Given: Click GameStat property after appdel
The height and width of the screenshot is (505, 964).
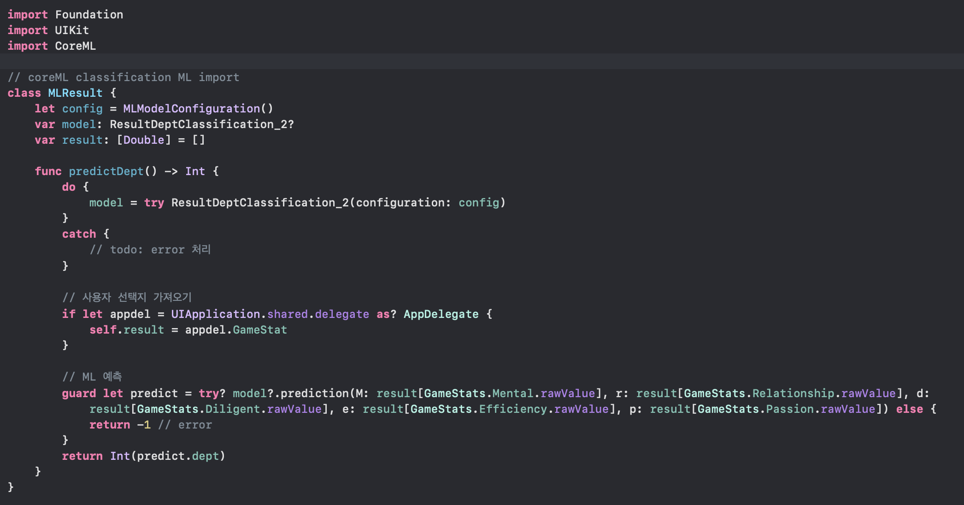Looking at the screenshot, I should pyautogui.click(x=259, y=330).
